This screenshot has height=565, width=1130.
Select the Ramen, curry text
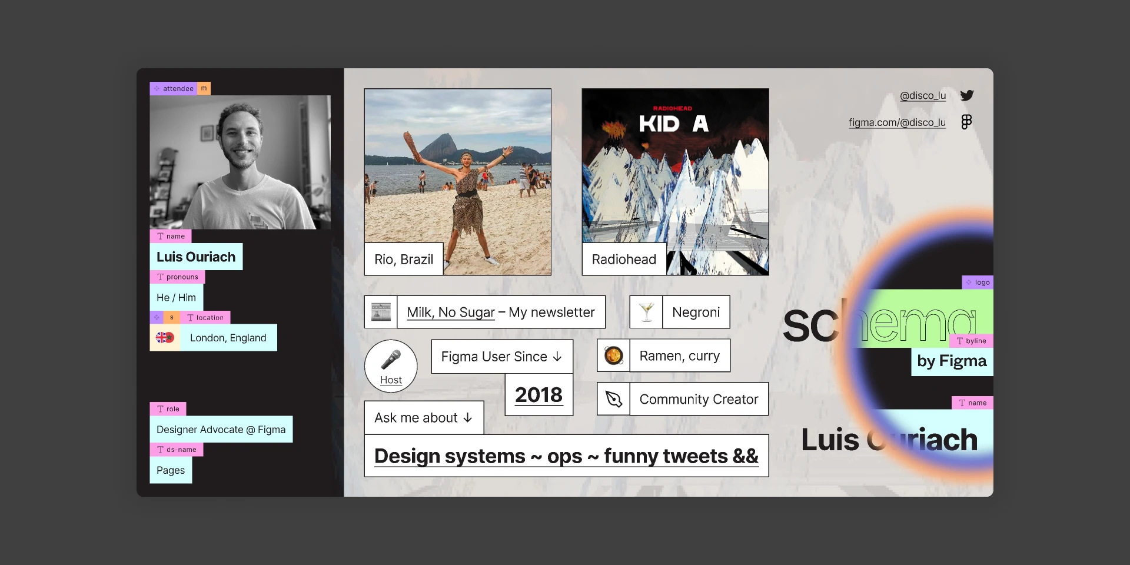(680, 355)
